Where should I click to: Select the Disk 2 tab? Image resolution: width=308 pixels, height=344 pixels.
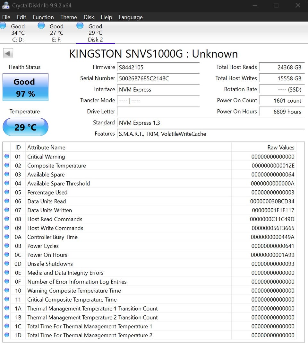95,33
